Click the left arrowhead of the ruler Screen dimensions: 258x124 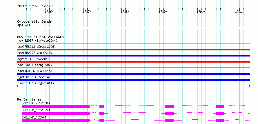pos(18,9)
